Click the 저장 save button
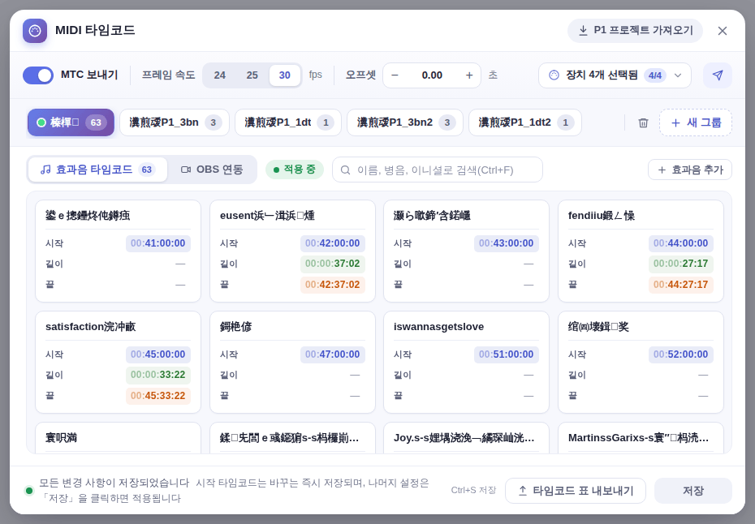 tap(693, 491)
